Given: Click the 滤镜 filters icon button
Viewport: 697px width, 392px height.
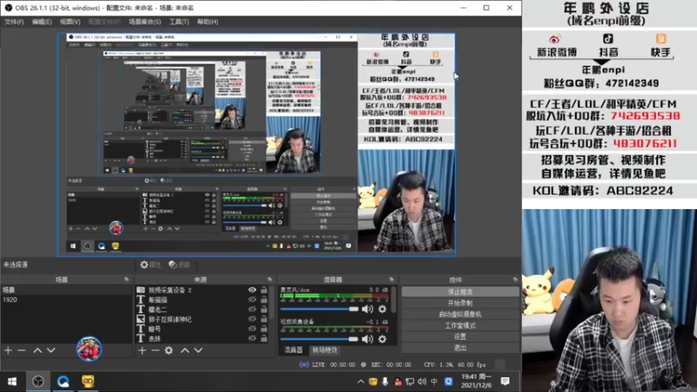Looking at the screenshot, I should tap(179, 265).
